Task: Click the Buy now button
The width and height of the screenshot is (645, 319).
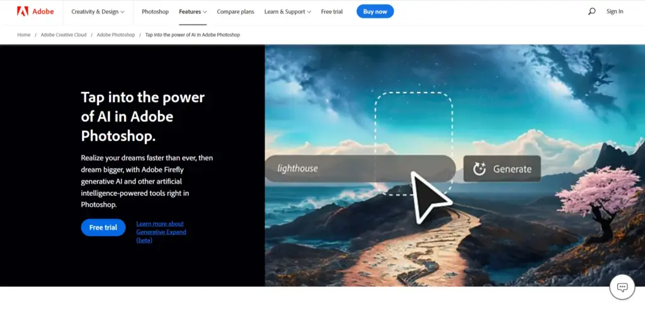Action: [x=375, y=11]
